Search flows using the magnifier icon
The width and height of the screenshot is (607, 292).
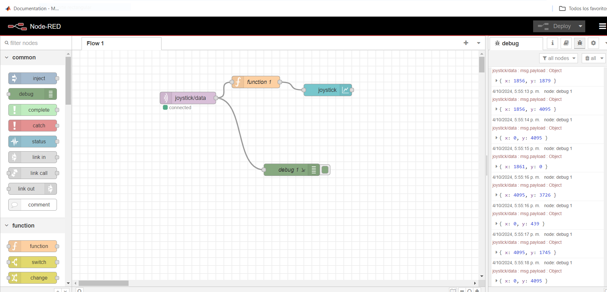click(x=80, y=290)
